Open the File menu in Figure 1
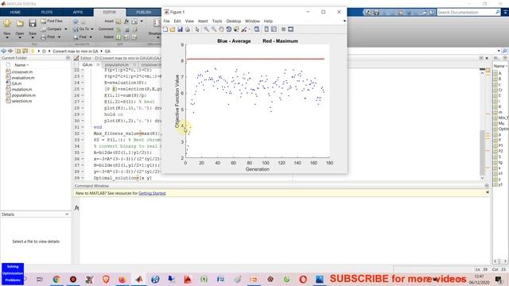This screenshot has height=286, width=509. [x=166, y=21]
